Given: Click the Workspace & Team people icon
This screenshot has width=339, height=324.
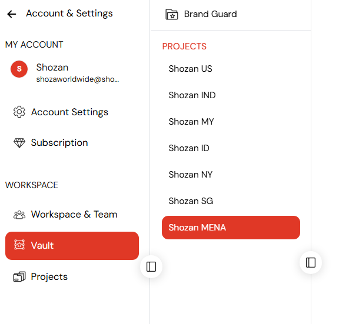Looking at the screenshot, I should 19,215.
